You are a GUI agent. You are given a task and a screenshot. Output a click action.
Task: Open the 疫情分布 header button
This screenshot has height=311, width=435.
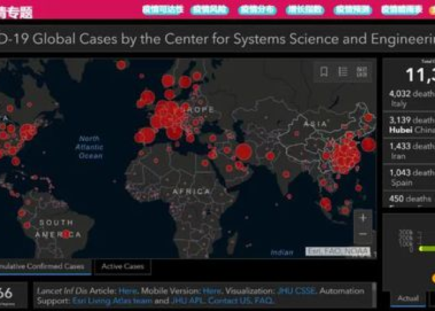(x=257, y=10)
